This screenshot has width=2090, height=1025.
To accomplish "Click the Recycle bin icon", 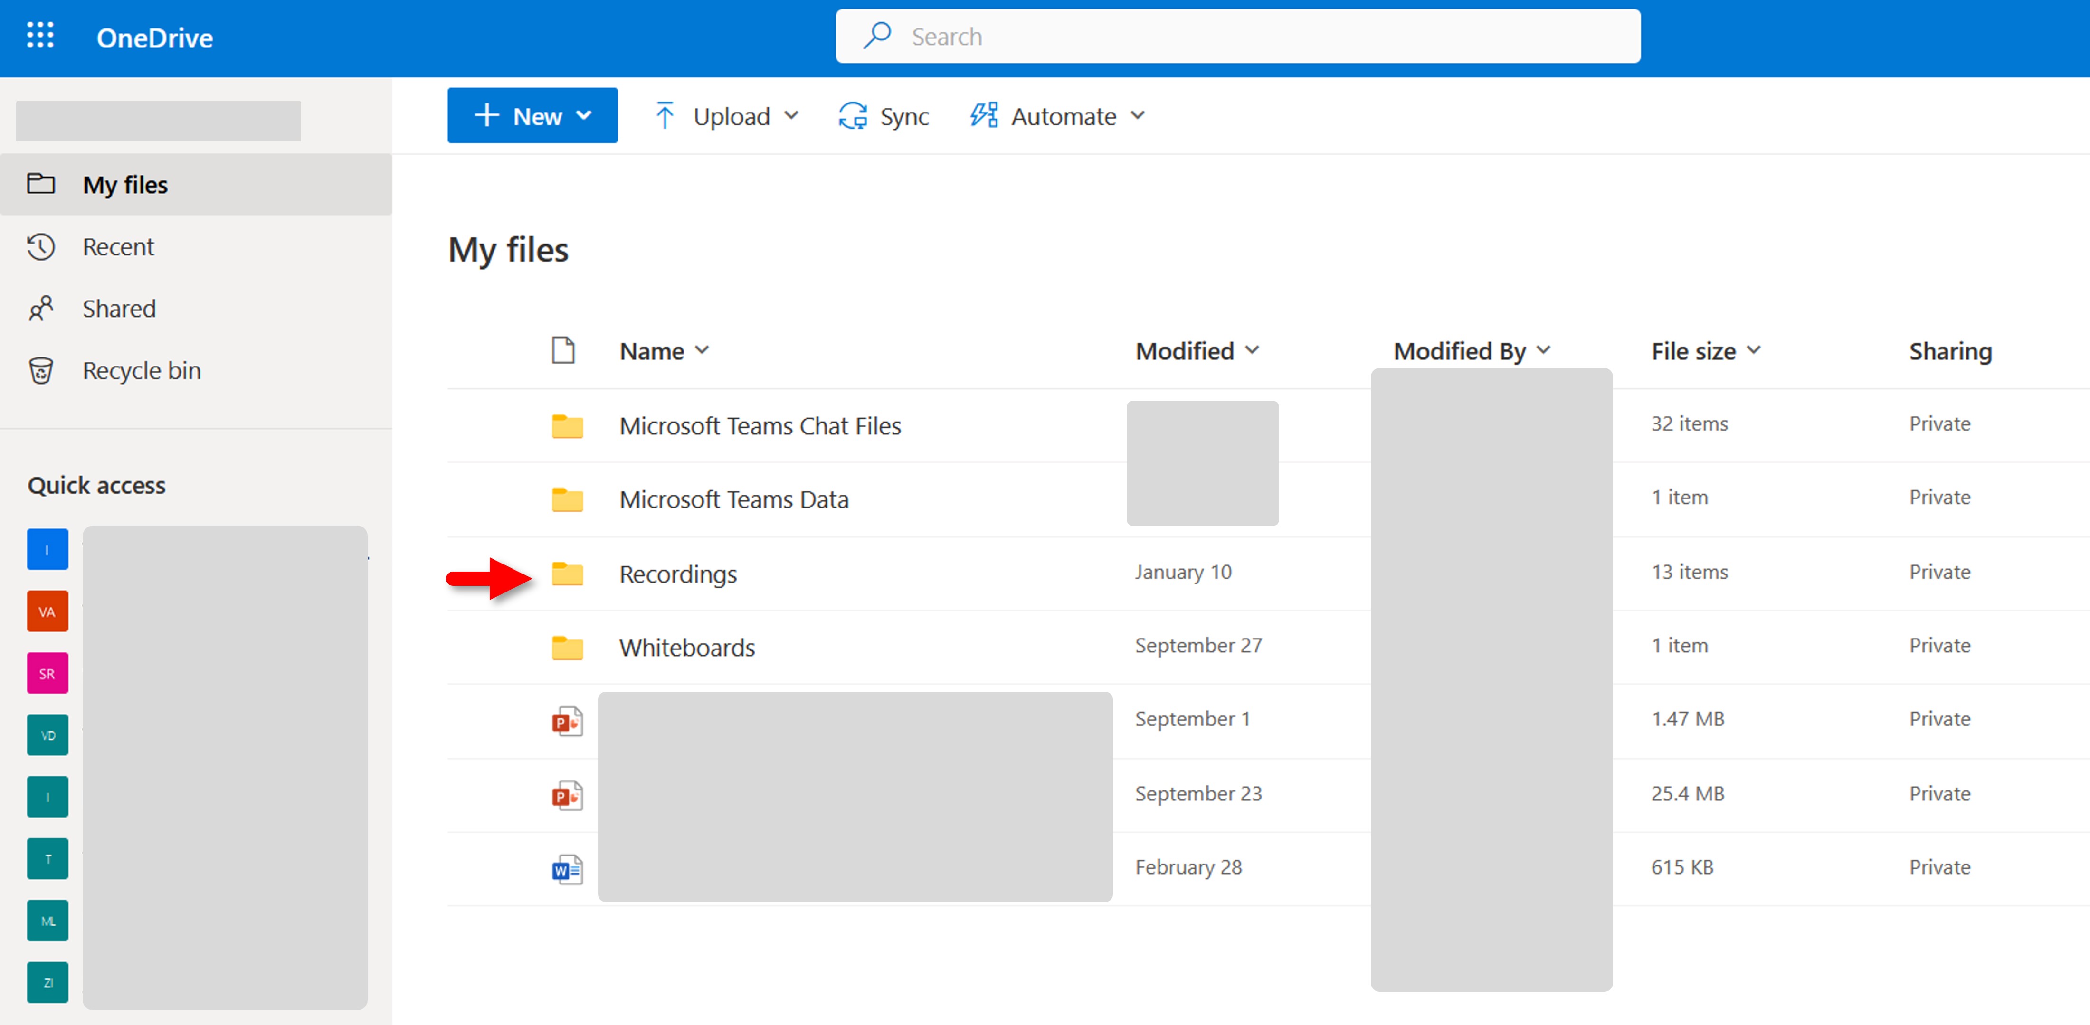I will tap(40, 371).
